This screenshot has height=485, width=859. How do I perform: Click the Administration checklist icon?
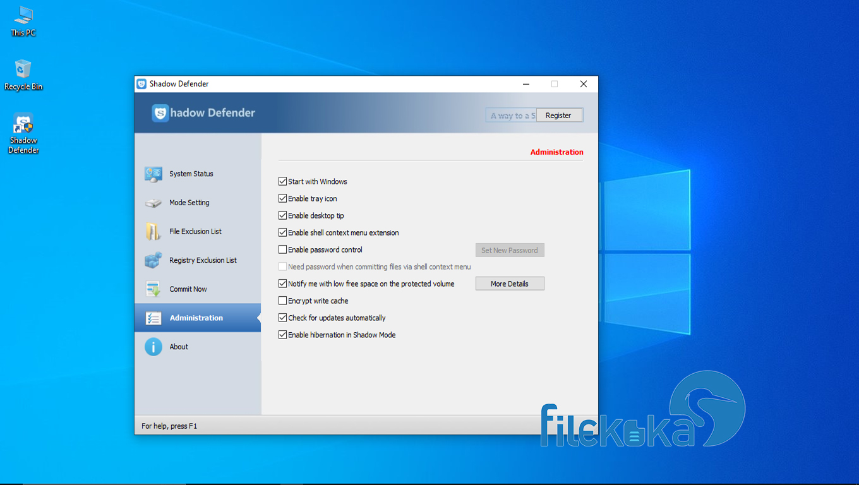(x=153, y=318)
